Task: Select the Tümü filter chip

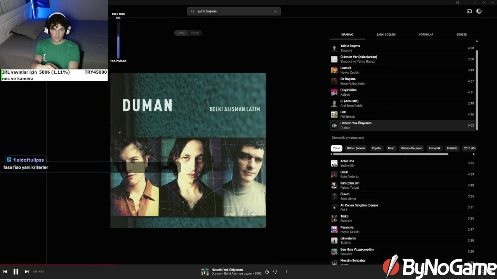Action: point(337,148)
